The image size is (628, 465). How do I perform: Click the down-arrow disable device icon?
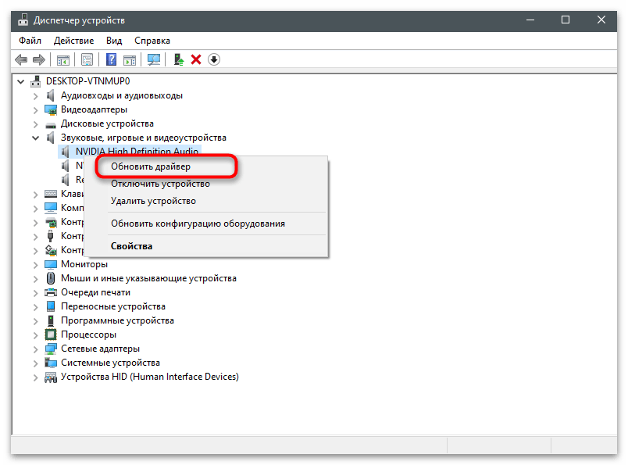tap(214, 59)
